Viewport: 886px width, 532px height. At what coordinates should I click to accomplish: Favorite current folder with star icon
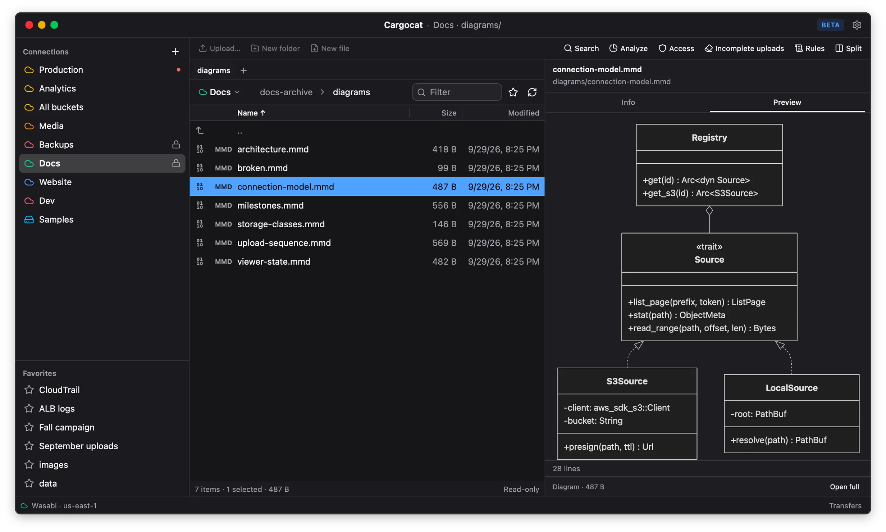tap(513, 92)
